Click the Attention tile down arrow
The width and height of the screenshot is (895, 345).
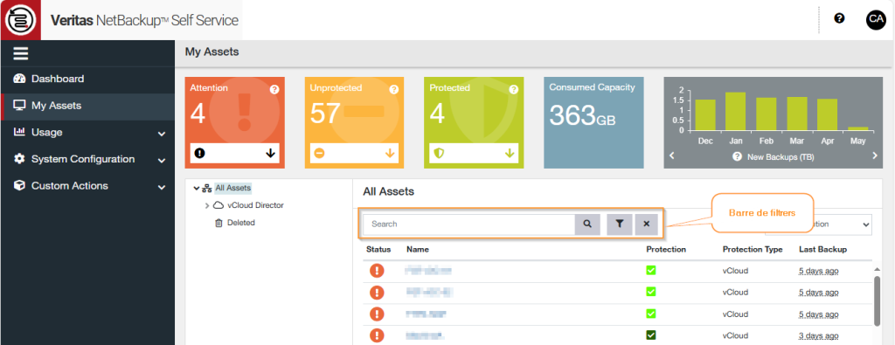271,153
